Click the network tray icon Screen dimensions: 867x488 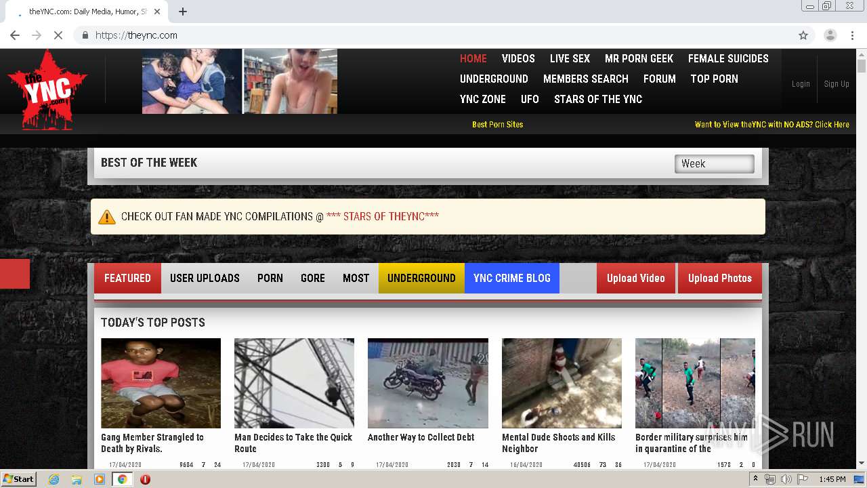[770, 479]
